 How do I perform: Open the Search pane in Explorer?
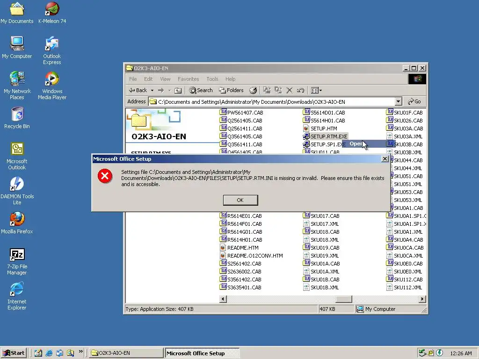click(x=201, y=90)
